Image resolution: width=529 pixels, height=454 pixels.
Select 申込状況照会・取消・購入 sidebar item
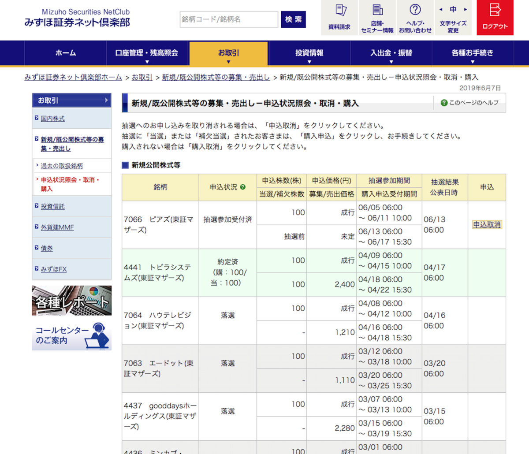click(x=70, y=184)
